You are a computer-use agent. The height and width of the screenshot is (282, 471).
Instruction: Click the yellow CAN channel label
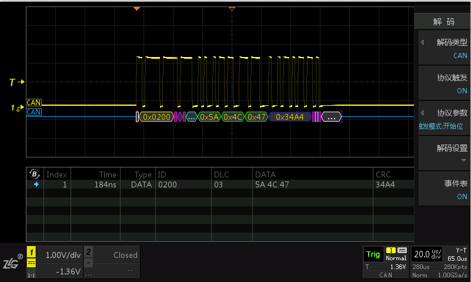tap(34, 103)
